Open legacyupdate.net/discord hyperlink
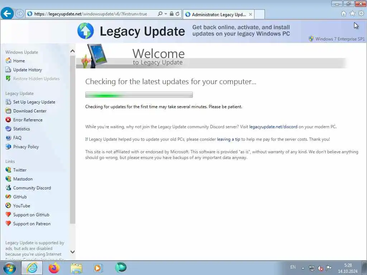Viewport: 367px width, 275px height. tap(273, 127)
